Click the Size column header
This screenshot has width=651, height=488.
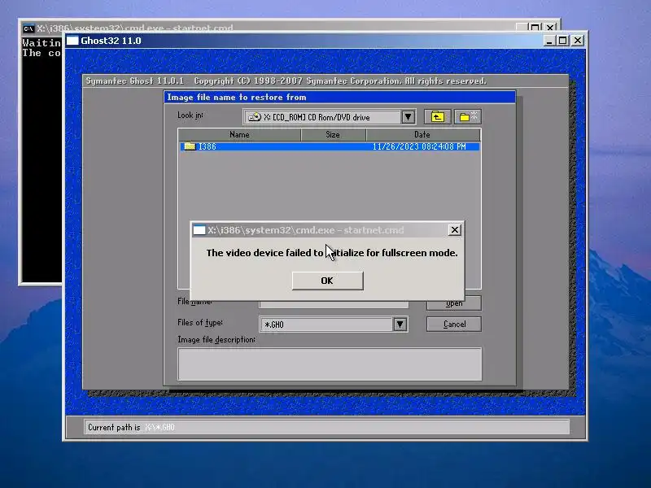click(x=333, y=134)
